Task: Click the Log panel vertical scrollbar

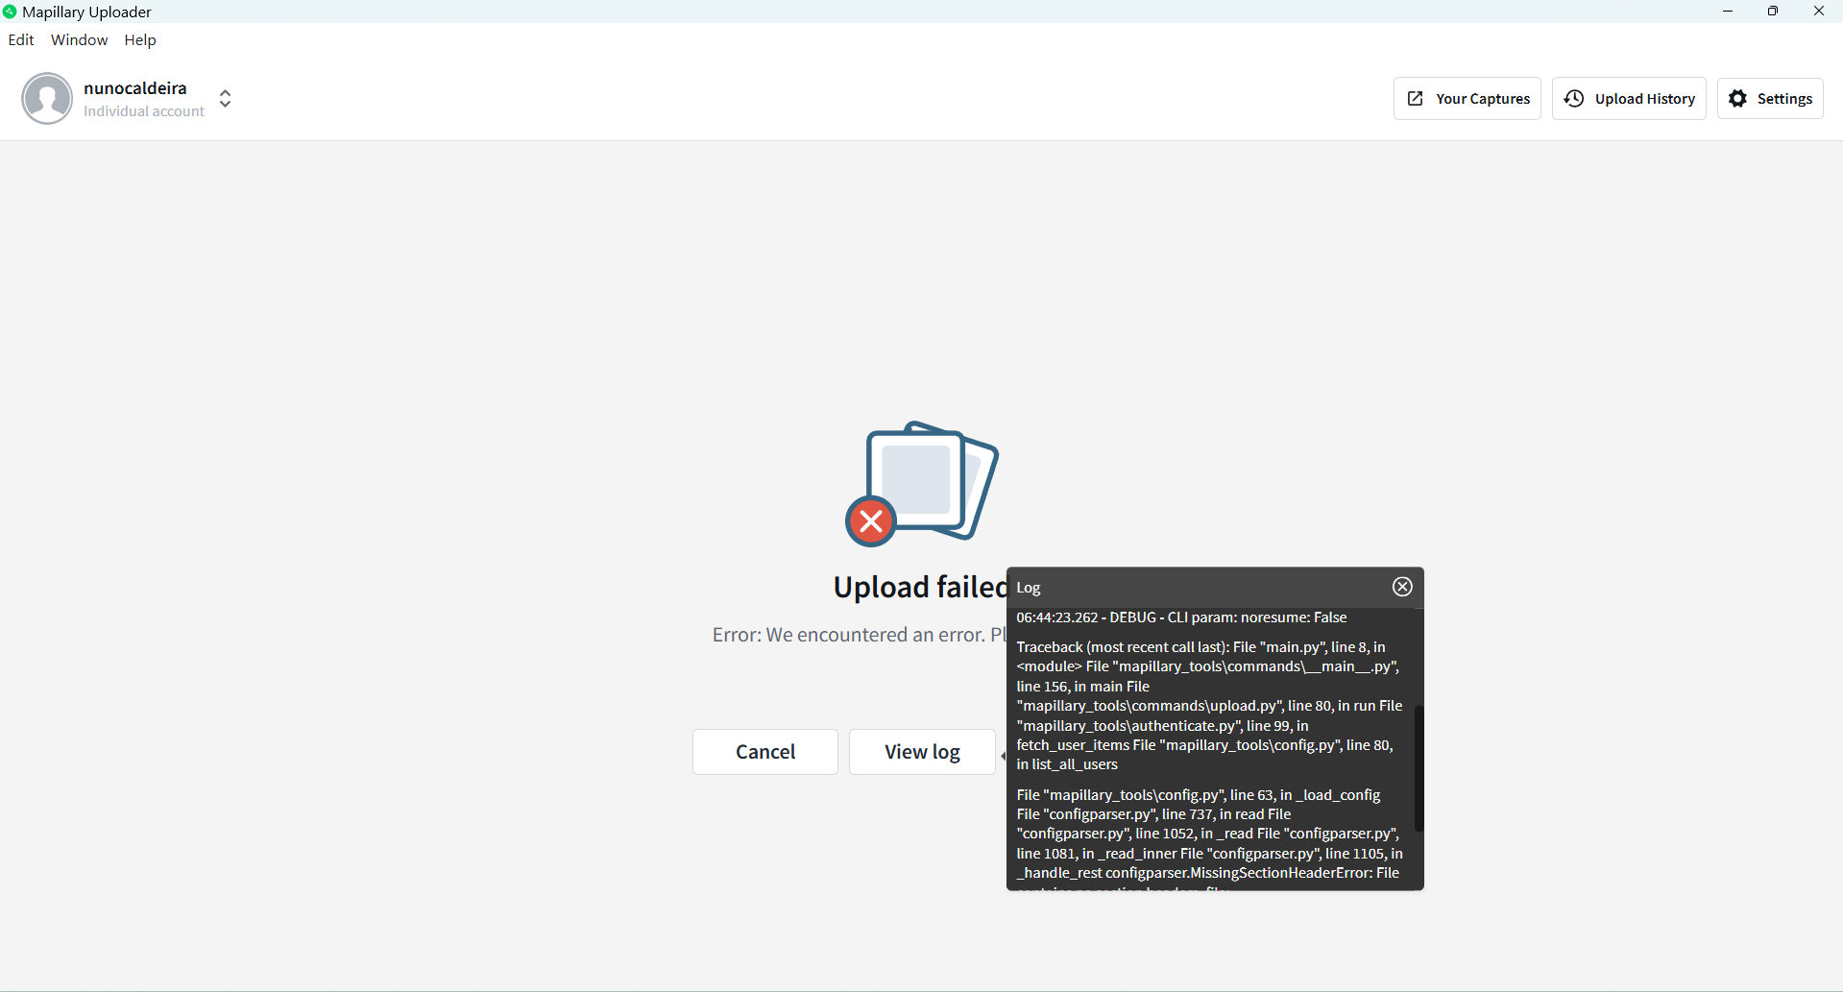Action: pyautogui.click(x=1419, y=768)
